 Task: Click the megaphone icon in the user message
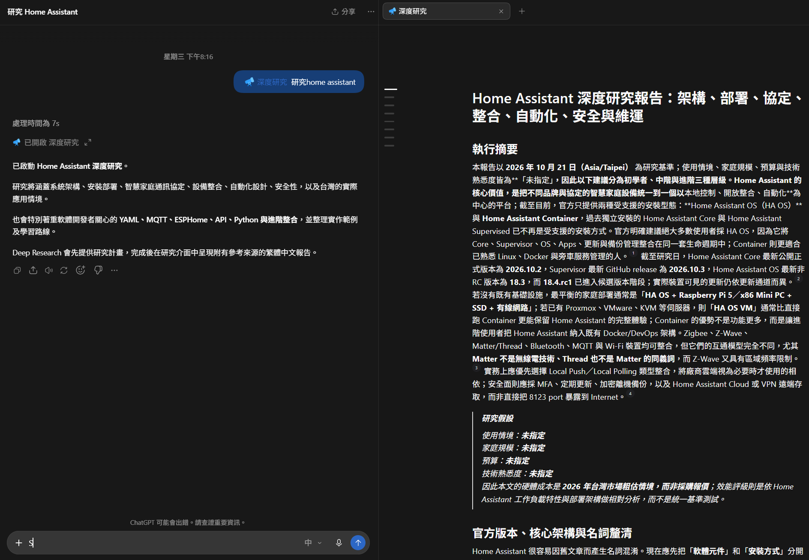coord(249,82)
